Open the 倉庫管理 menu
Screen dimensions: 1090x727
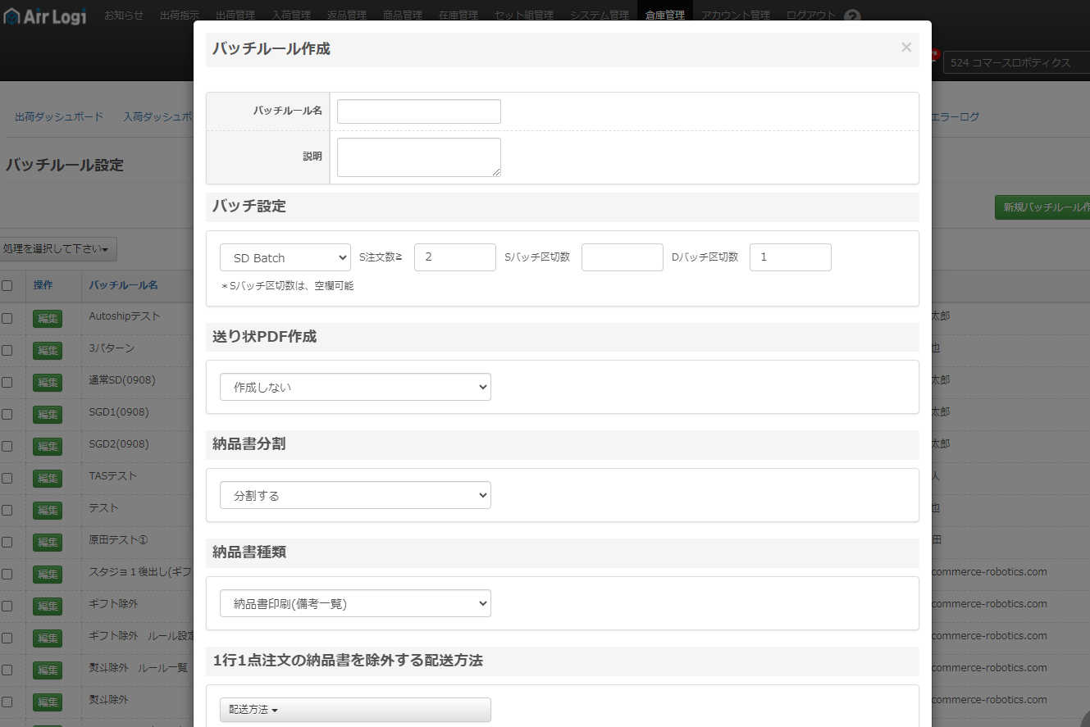[664, 16]
